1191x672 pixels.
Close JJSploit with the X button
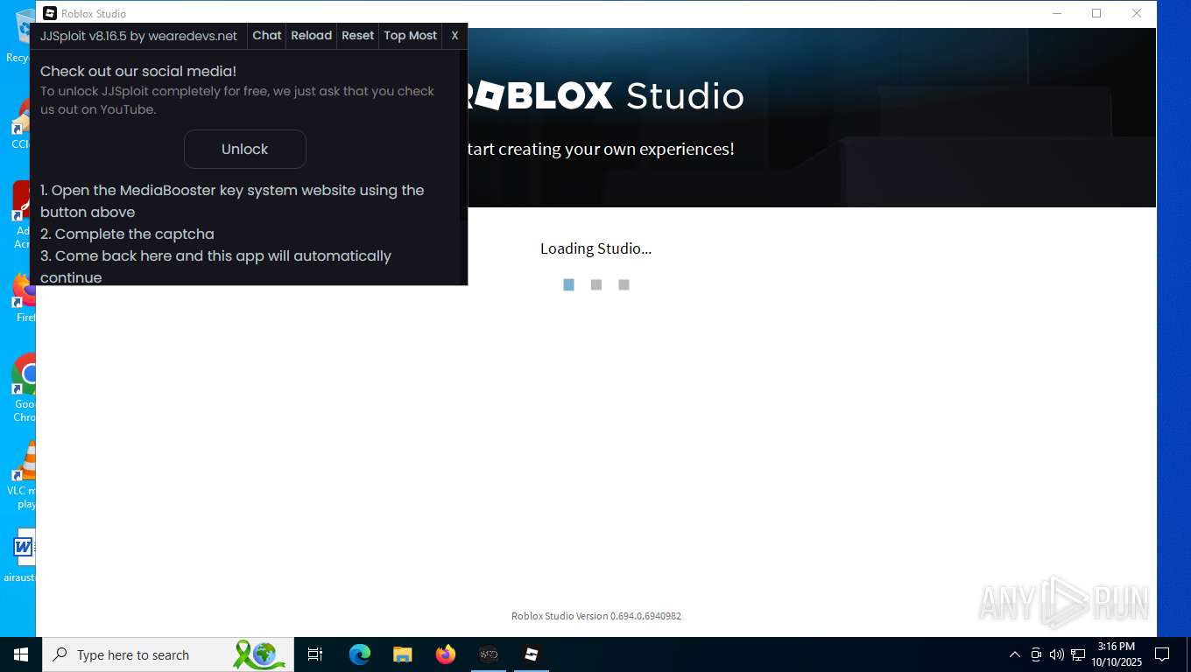pyautogui.click(x=455, y=36)
